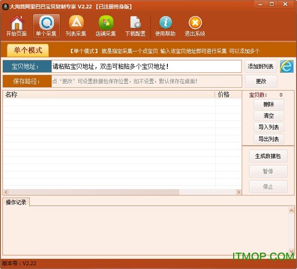
Task: Click the 添加到列表 button
Action: [x=261, y=66]
